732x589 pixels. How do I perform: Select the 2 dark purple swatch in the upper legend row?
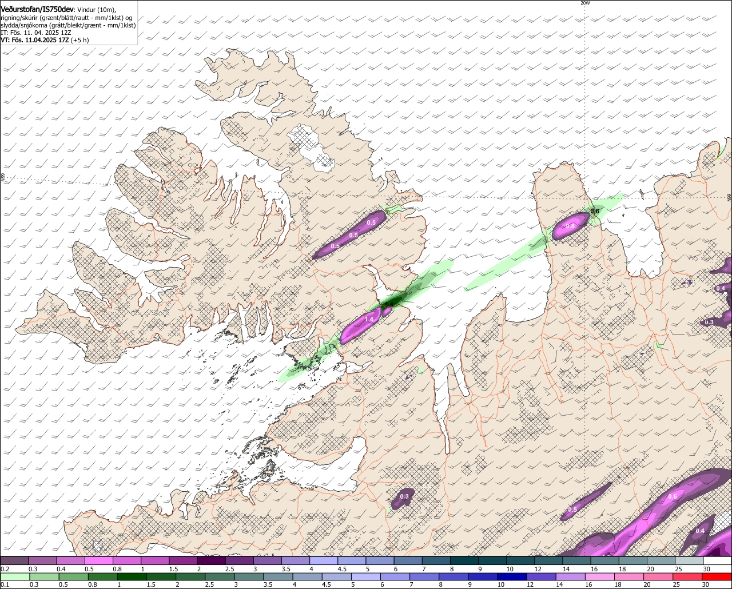(212, 560)
